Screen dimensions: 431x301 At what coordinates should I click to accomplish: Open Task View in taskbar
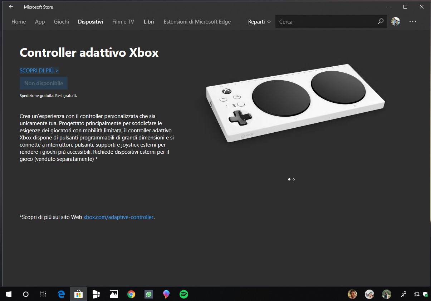pyautogui.click(x=43, y=294)
